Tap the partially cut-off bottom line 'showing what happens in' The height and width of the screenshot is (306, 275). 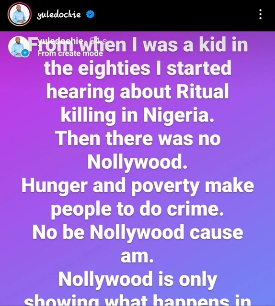pyautogui.click(x=137, y=300)
